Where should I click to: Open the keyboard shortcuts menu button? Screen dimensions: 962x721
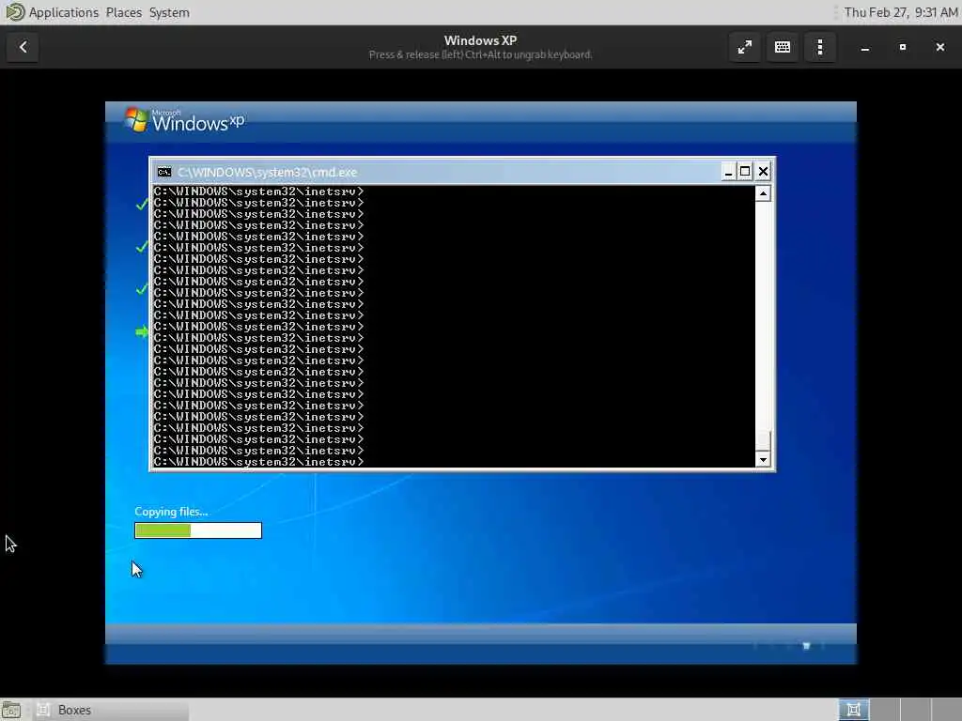[x=783, y=47]
